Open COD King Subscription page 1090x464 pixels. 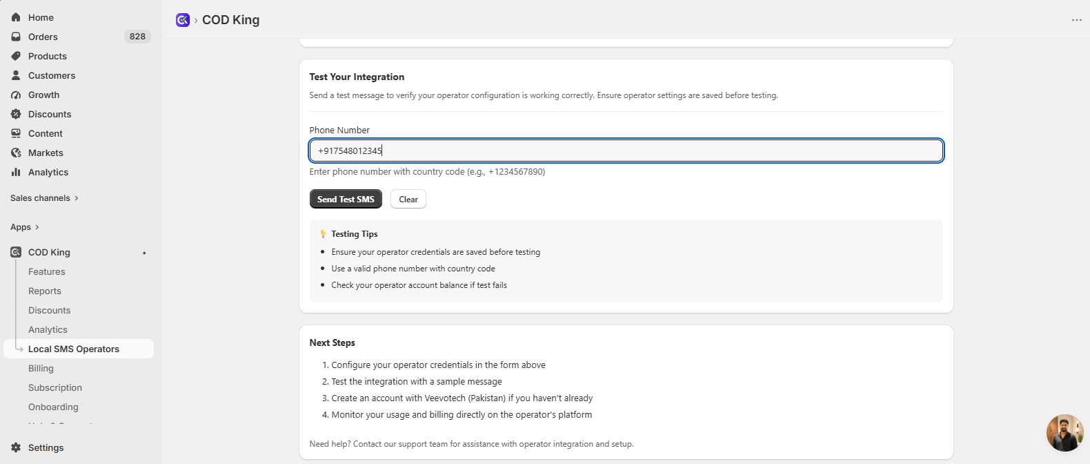pyautogui.click(x=55, y=387)
